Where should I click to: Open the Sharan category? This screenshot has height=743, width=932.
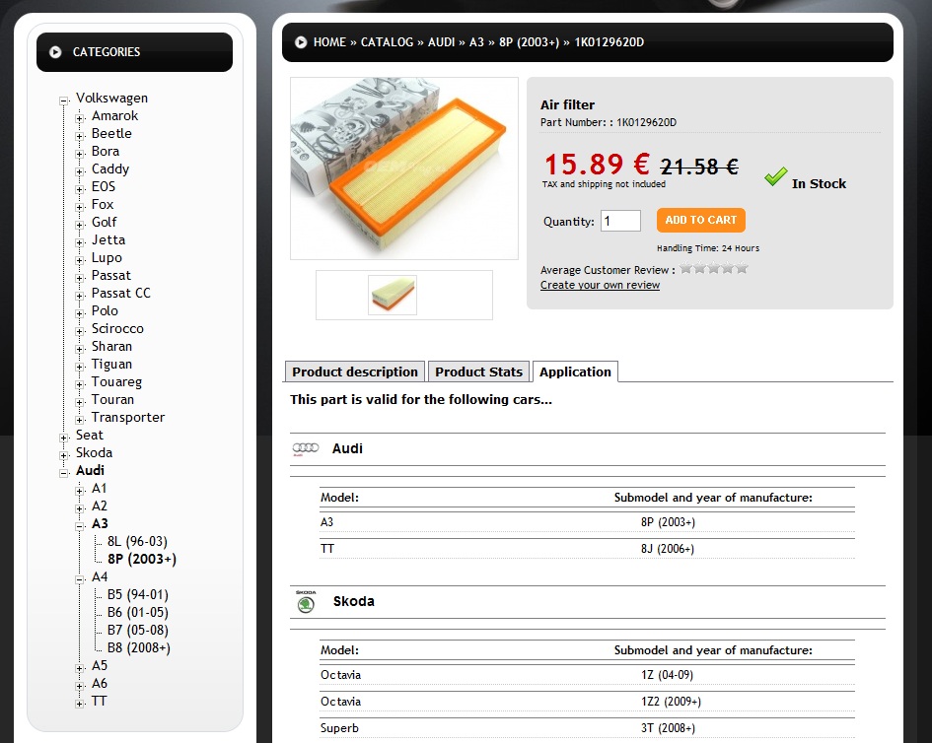click(x=111, y=346)
